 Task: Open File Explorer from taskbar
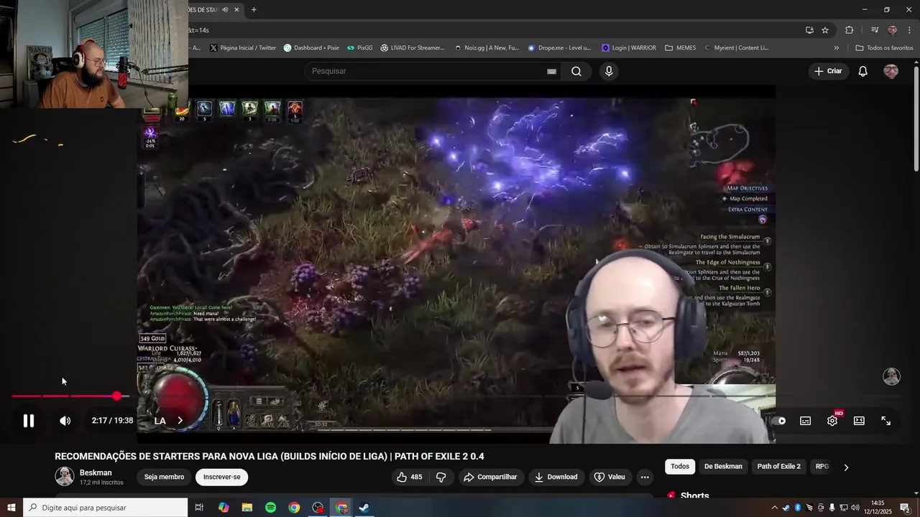[x=247, y=508]
